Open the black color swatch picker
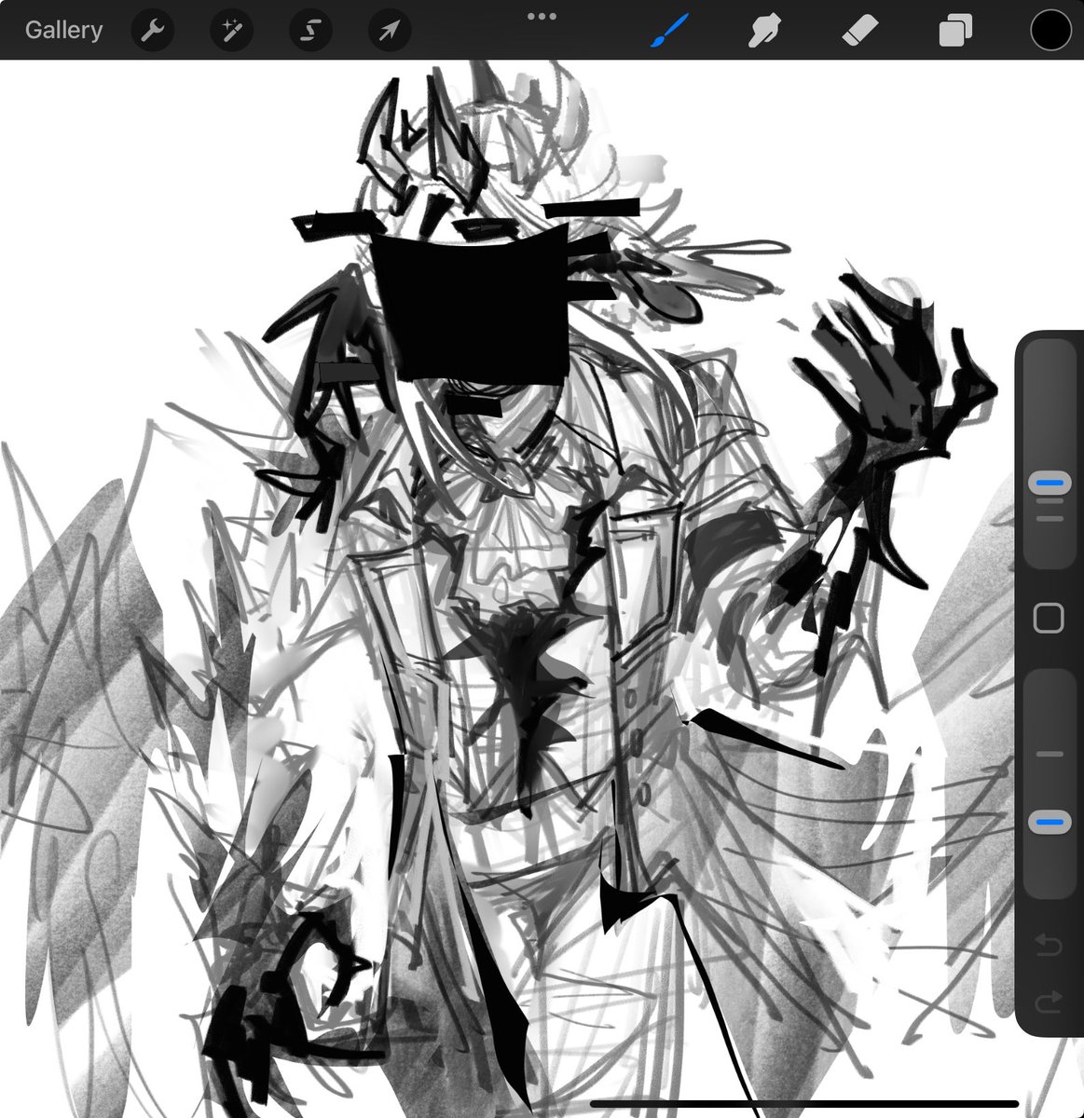Screen dimensions: 1084x1118 tap(1050, 31)
